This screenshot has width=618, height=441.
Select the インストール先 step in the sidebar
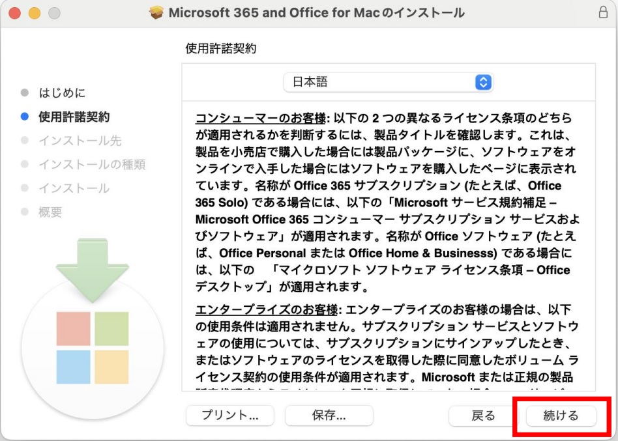(80, 141)
